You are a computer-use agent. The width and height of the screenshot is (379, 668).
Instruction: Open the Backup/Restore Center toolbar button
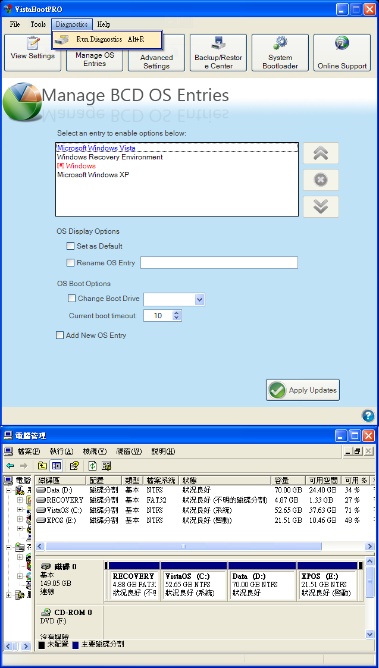(218, 53)
